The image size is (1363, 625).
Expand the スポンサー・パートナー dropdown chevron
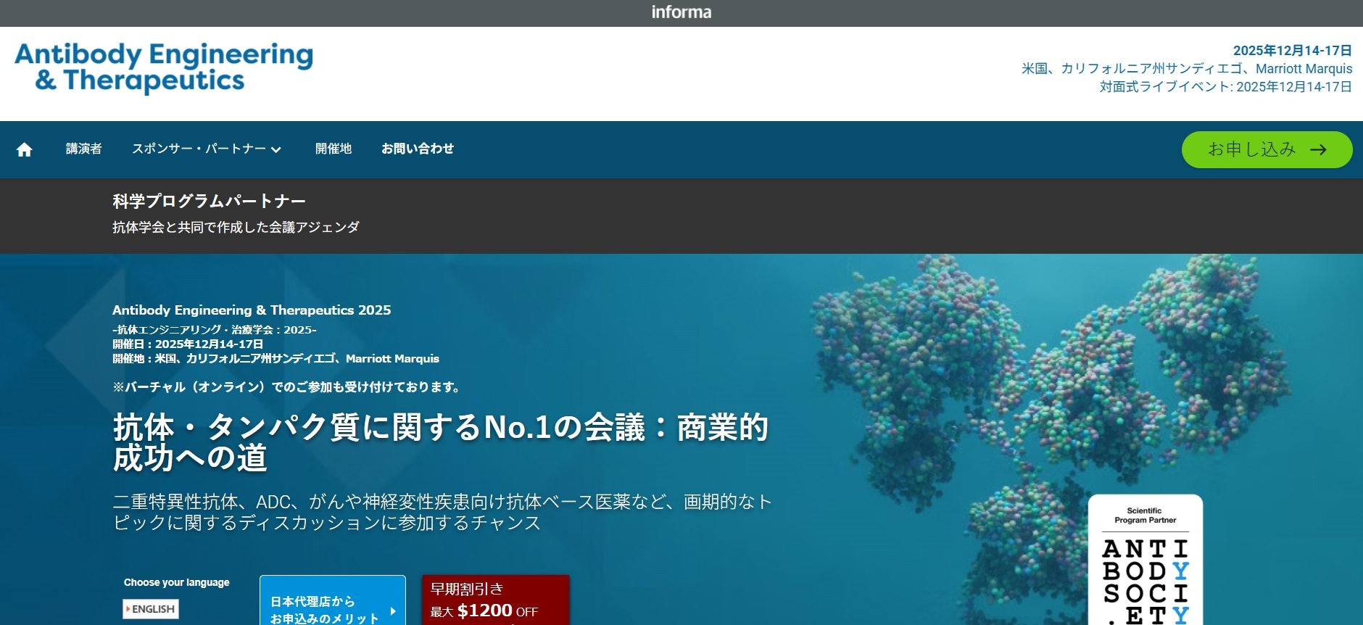point(276,150)
